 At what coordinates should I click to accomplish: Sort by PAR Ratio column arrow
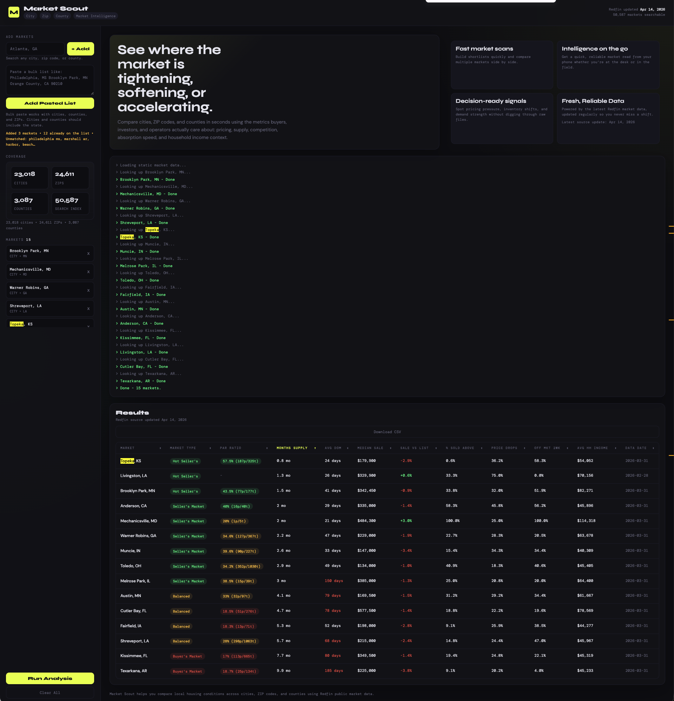[267, 448]
